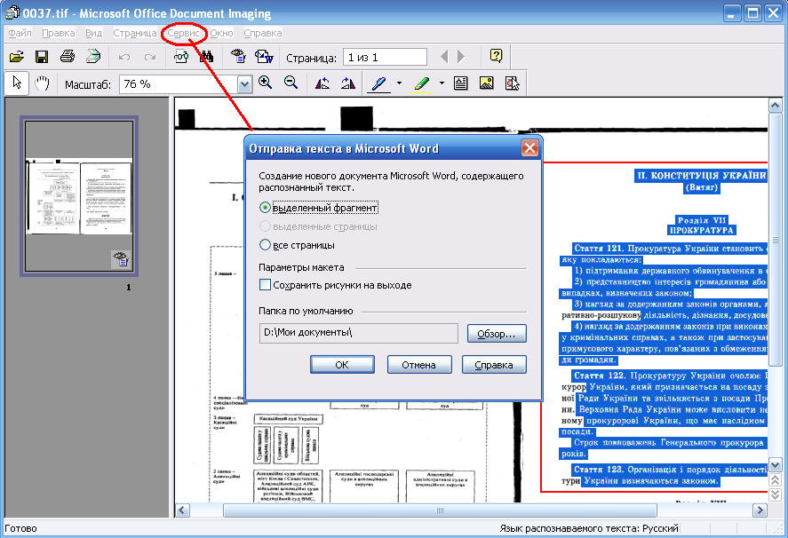Viewport: 788px width, 538px height.
Task: Open the Сервис menu
Action: pos(183,33)
